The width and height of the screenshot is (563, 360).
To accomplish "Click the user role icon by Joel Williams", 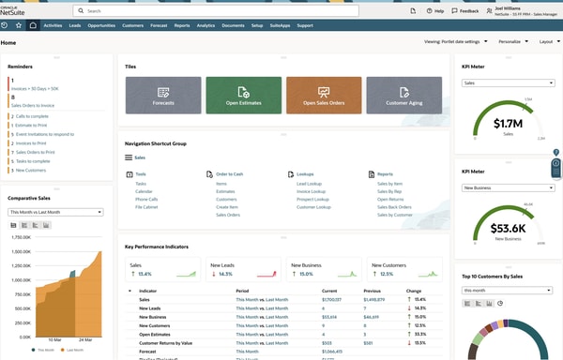I will point(489,11).
